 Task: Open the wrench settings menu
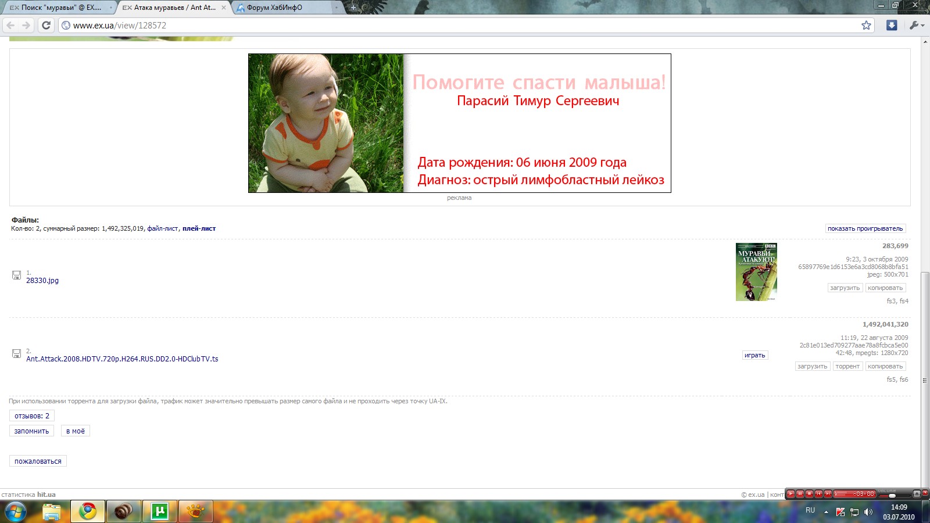[915, 25]
